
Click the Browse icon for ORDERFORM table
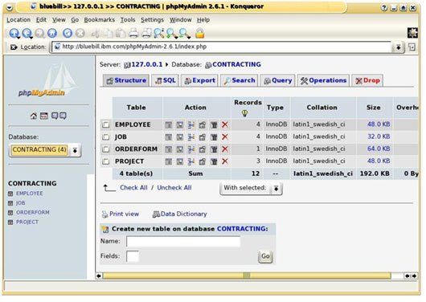pos(169,149)
